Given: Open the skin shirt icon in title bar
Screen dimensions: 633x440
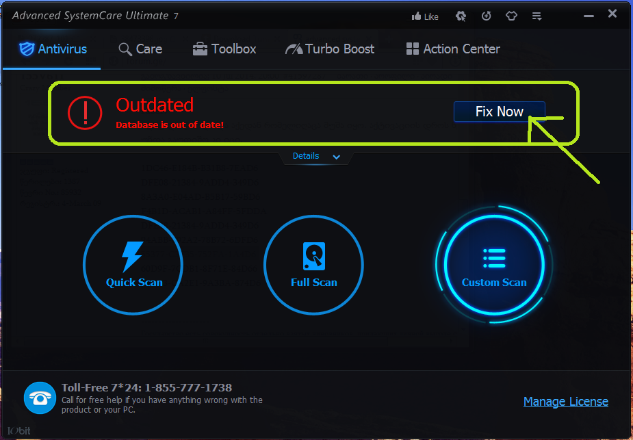Looking at the screenshot, I should (x=511, y=16).
